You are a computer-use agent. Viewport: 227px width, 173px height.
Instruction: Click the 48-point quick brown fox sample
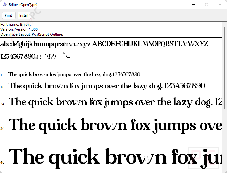pos(115,158)
